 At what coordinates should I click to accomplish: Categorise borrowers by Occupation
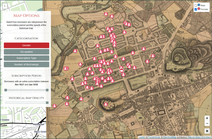click(26, 52)
